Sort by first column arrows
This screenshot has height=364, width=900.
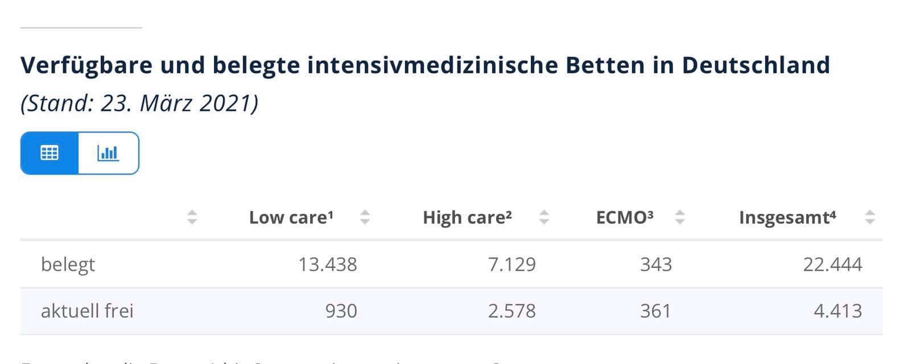(x=192, y=217)
